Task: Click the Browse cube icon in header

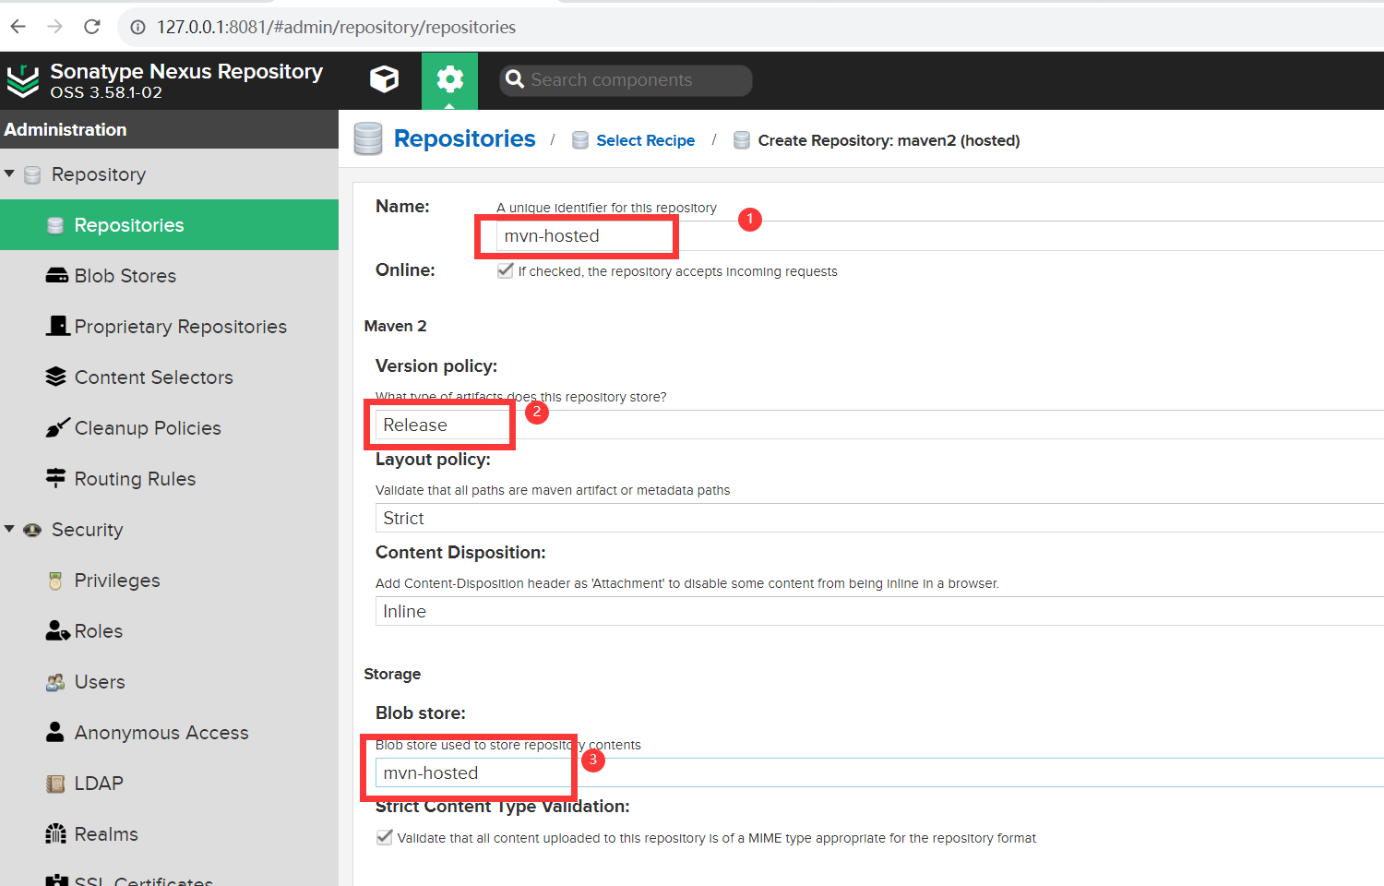Action: pos(384,80)
